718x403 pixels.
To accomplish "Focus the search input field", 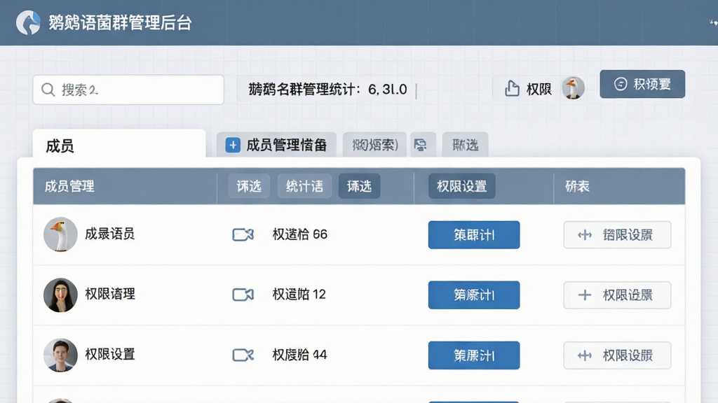I will (128, 90).
